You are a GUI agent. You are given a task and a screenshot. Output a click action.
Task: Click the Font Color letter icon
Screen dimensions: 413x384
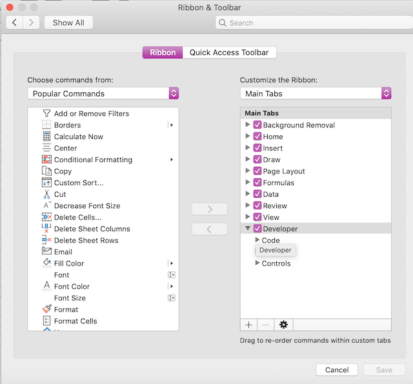47,285
